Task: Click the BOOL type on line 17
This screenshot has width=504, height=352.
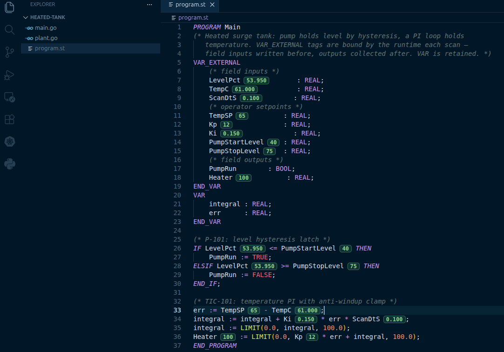Action: (283, 169)
